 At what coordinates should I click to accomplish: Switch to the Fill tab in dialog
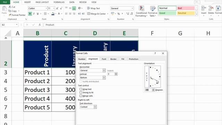(123, 59)
